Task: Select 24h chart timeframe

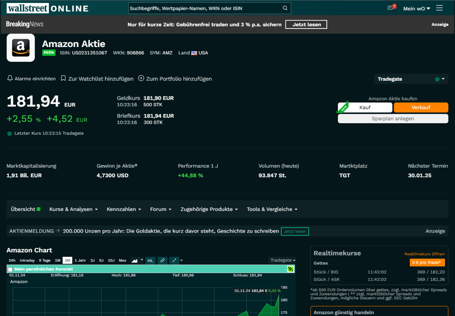Action: [12, 260]
